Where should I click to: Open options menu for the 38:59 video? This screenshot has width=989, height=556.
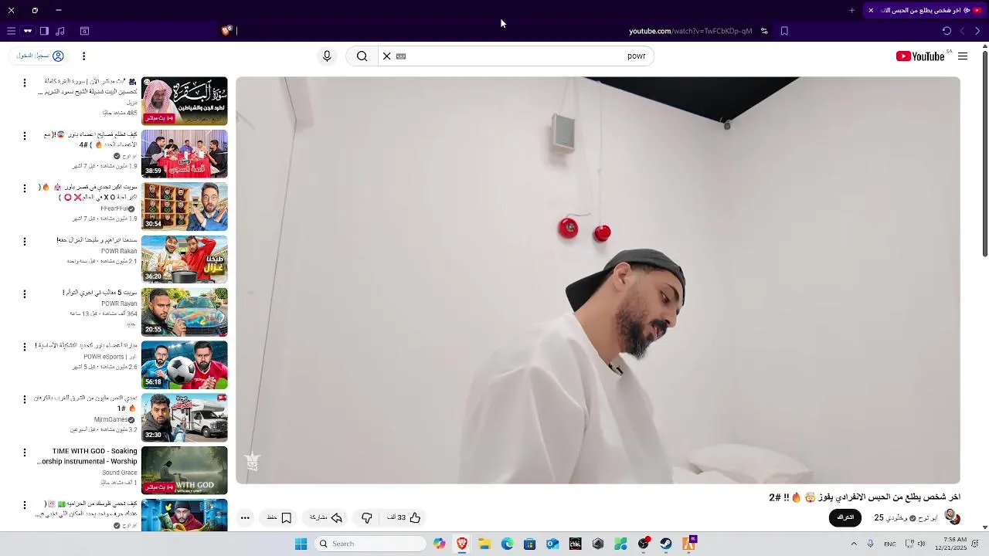24,136
